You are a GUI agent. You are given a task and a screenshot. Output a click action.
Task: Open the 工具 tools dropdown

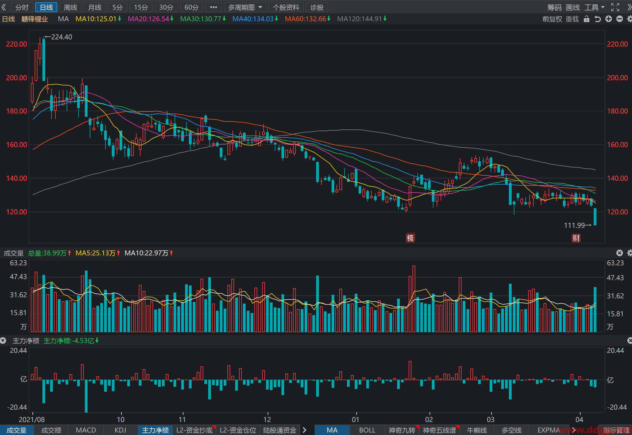point(595,7)
